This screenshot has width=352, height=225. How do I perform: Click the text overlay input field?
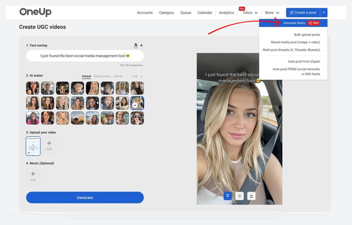[x=85, y=56]
